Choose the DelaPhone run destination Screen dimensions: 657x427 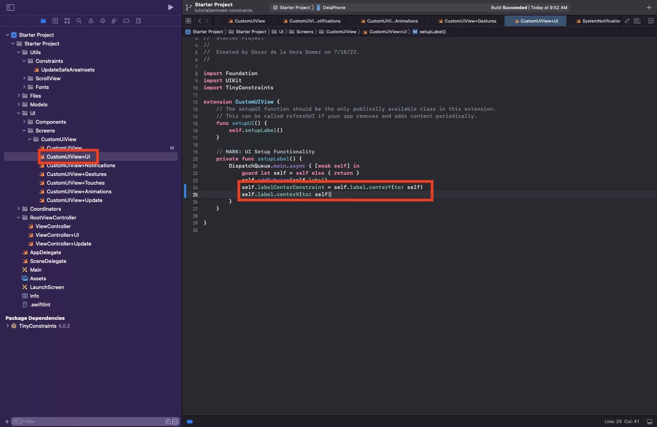(x=331, y=8)
